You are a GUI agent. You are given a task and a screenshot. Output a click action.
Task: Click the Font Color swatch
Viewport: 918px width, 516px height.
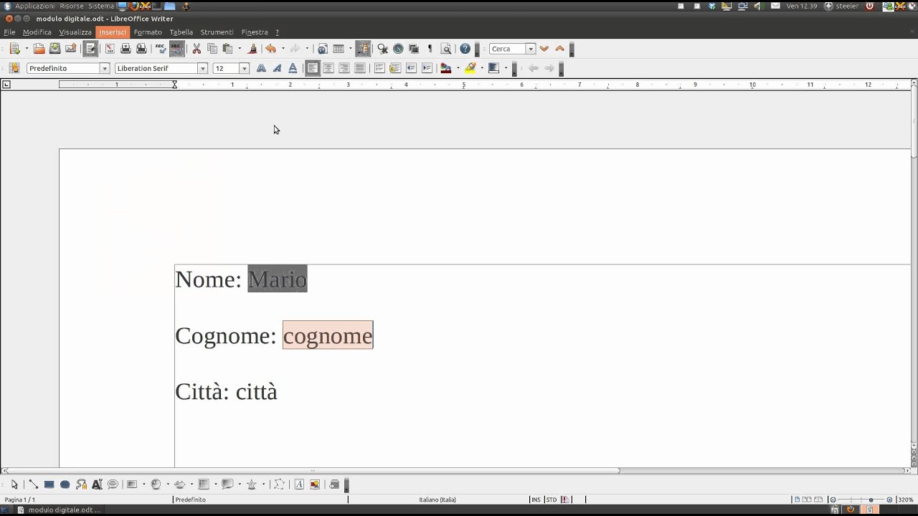(446, 68)
